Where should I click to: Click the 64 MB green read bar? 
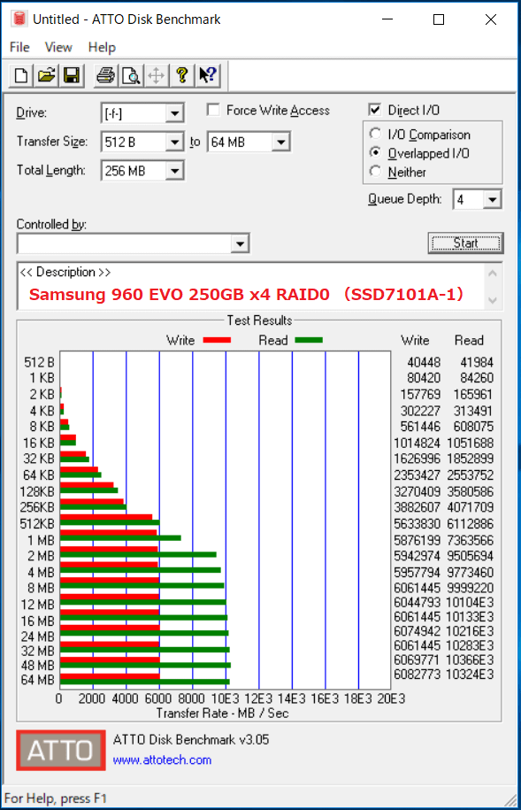(x=144, y=682)
